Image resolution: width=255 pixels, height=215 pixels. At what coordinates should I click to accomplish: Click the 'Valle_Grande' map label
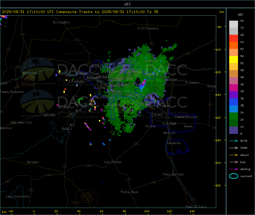84,104
